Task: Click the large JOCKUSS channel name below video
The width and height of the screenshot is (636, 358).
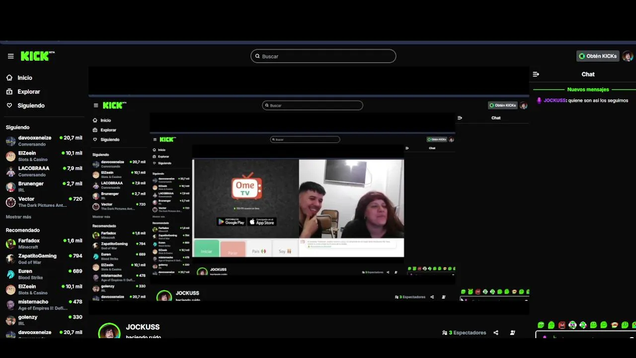Action: click(143, 327)
